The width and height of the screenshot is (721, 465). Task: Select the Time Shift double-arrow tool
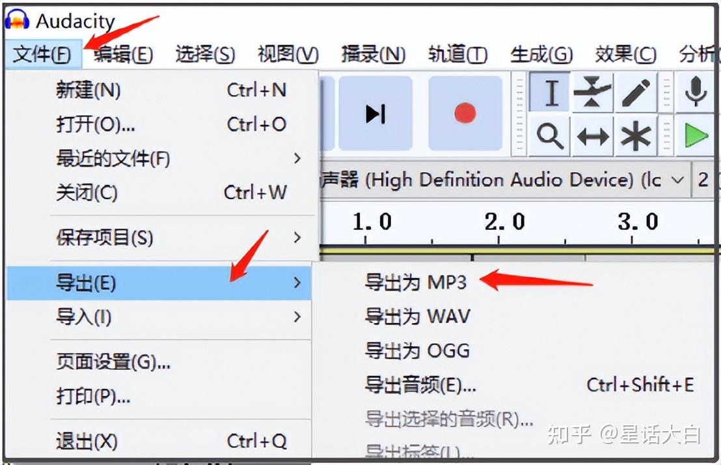click(592, 136)
